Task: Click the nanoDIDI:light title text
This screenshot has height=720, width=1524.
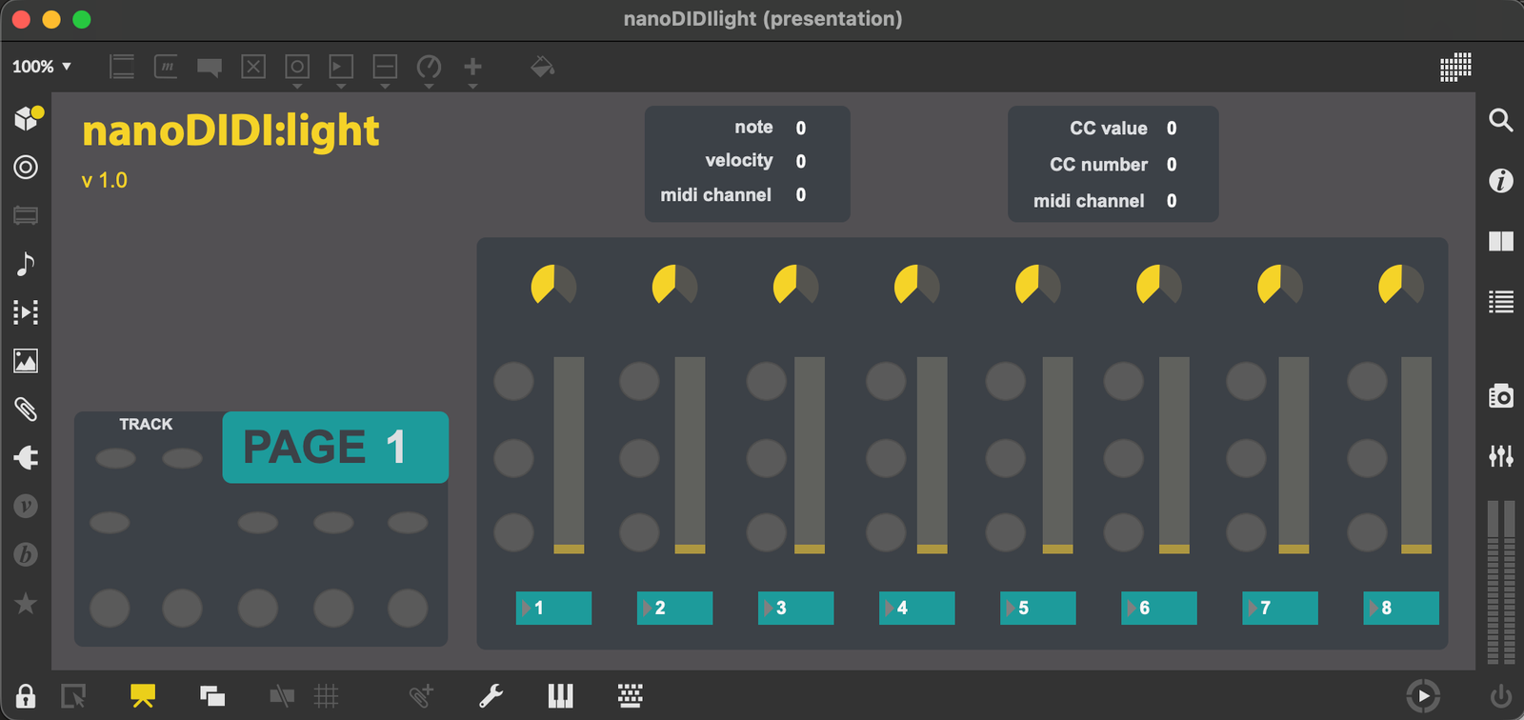Action: (x=231, y=130)
